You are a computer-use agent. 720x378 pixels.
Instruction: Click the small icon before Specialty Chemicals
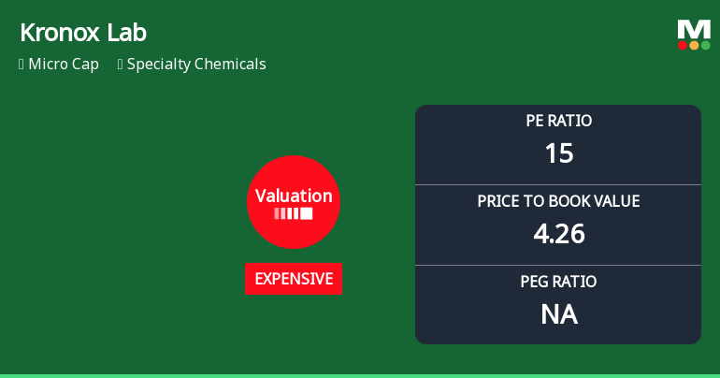[x=121, y=65]
